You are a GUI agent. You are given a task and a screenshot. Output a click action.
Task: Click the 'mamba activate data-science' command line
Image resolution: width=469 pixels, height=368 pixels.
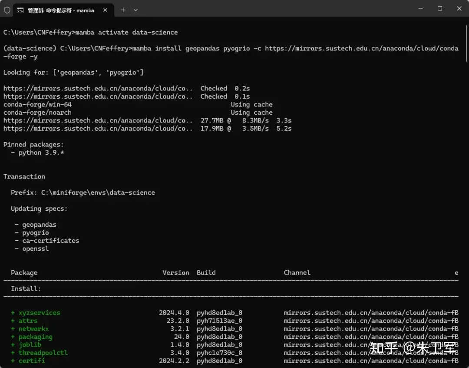[x=90, y=32]
